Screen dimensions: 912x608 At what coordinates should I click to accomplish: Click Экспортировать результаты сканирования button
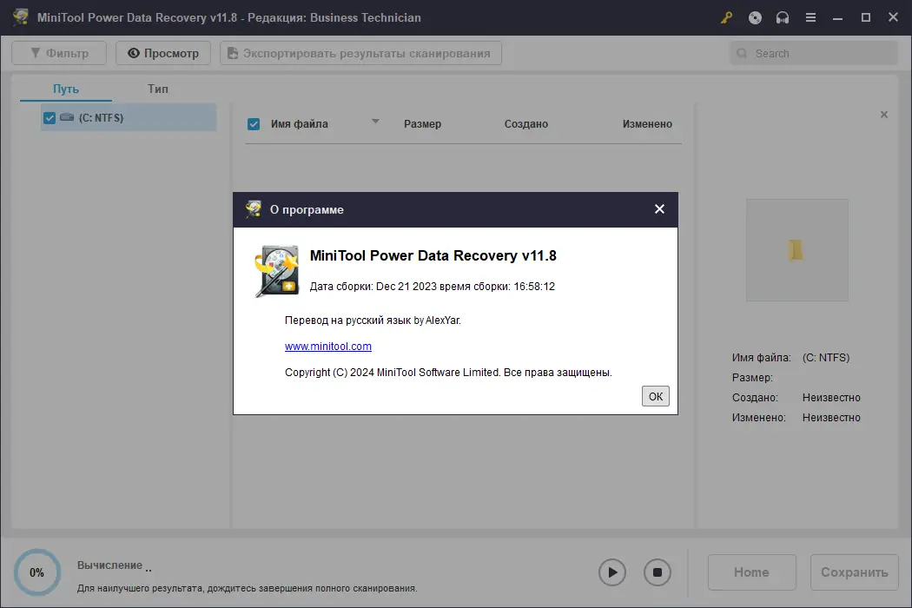pos(360,53)
